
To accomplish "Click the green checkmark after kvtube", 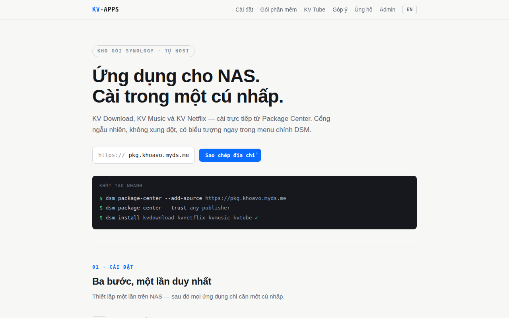I will (256, 217).
